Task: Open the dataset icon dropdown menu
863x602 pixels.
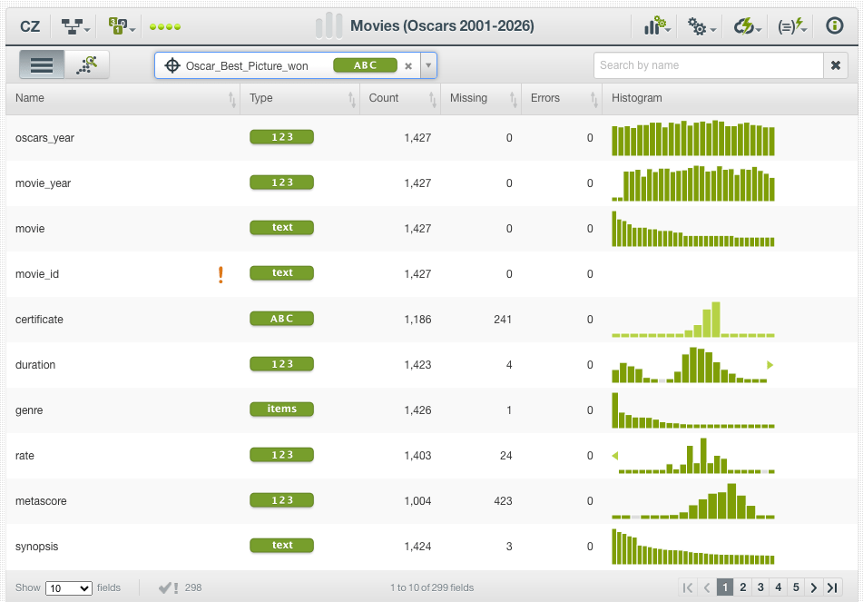Action: pos(119,25)
